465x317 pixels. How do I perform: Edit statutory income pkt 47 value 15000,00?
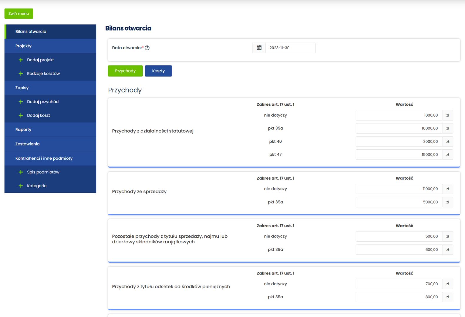tap(399, 155)
